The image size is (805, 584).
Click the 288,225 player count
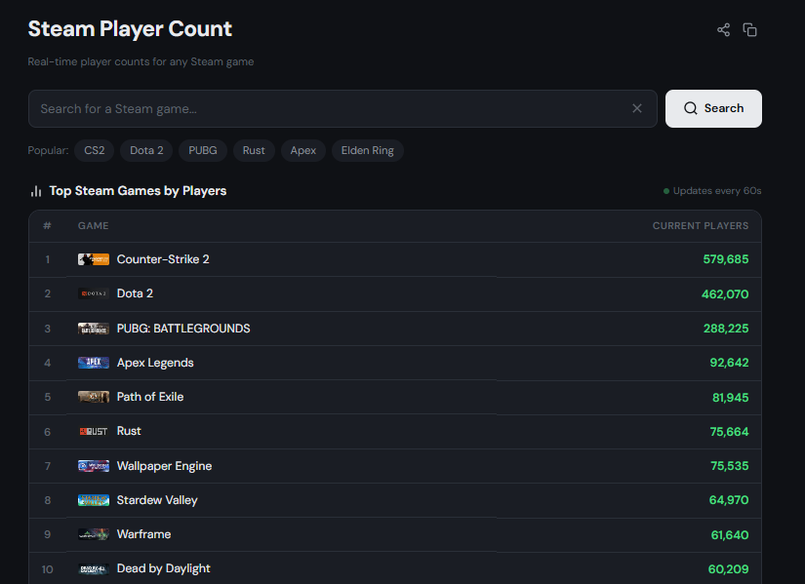726,329
